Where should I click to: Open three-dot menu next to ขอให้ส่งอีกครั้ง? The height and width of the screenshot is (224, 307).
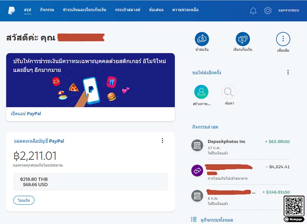pos(288,72)
